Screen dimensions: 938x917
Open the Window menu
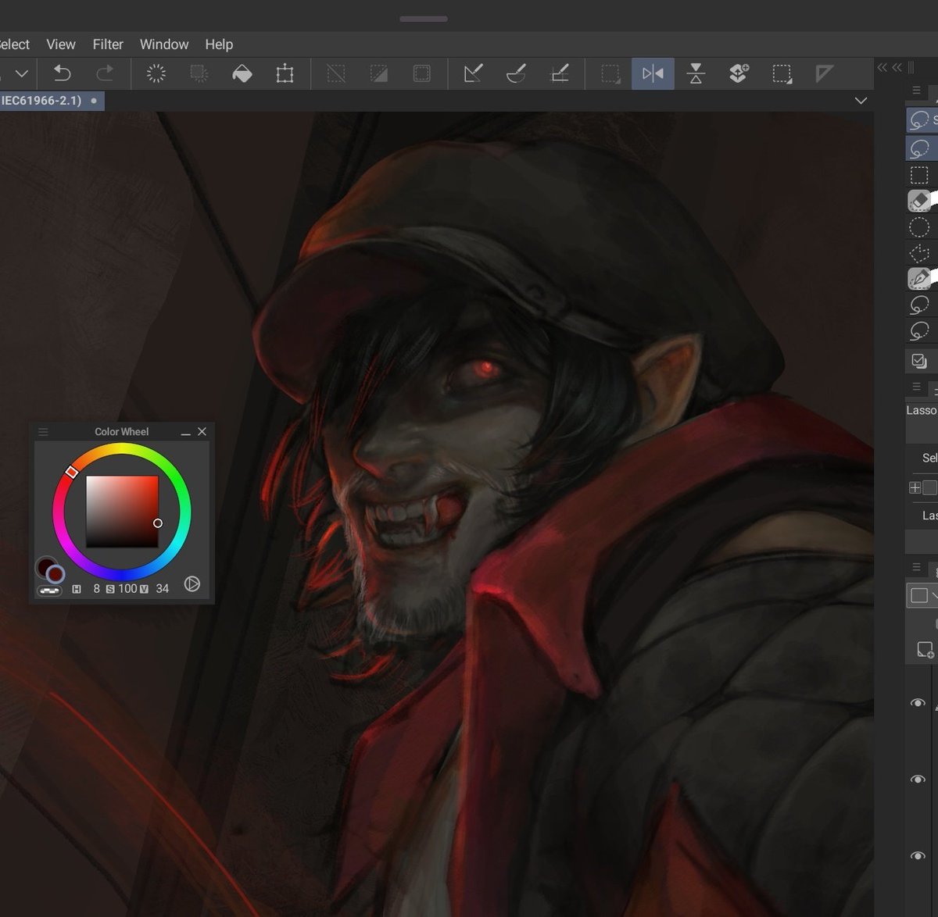coord(164,45)
